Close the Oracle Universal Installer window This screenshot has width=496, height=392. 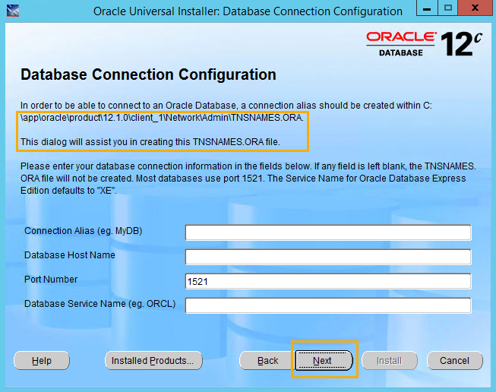[475, 8]
